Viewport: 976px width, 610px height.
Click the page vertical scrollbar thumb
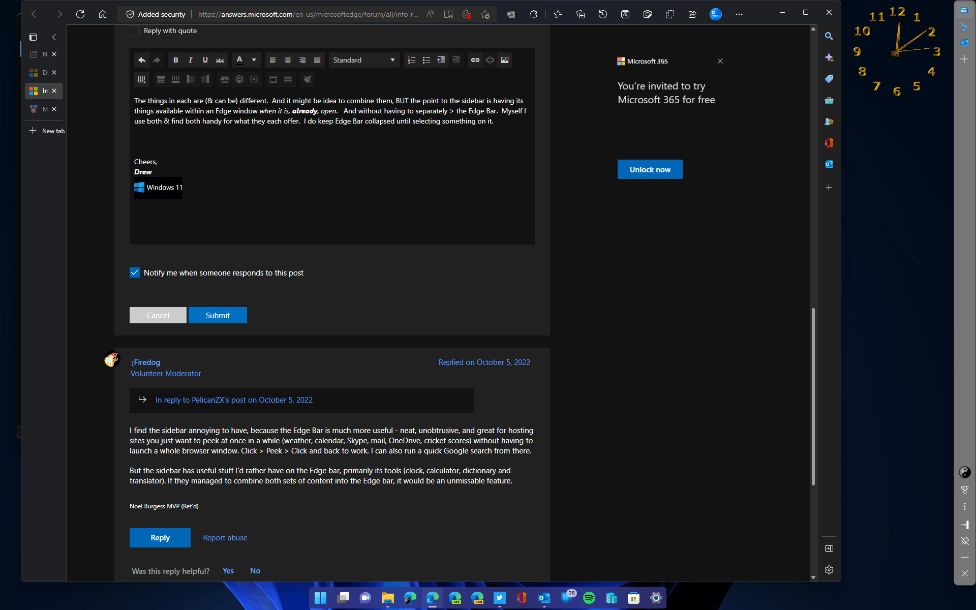coord(813,396)
